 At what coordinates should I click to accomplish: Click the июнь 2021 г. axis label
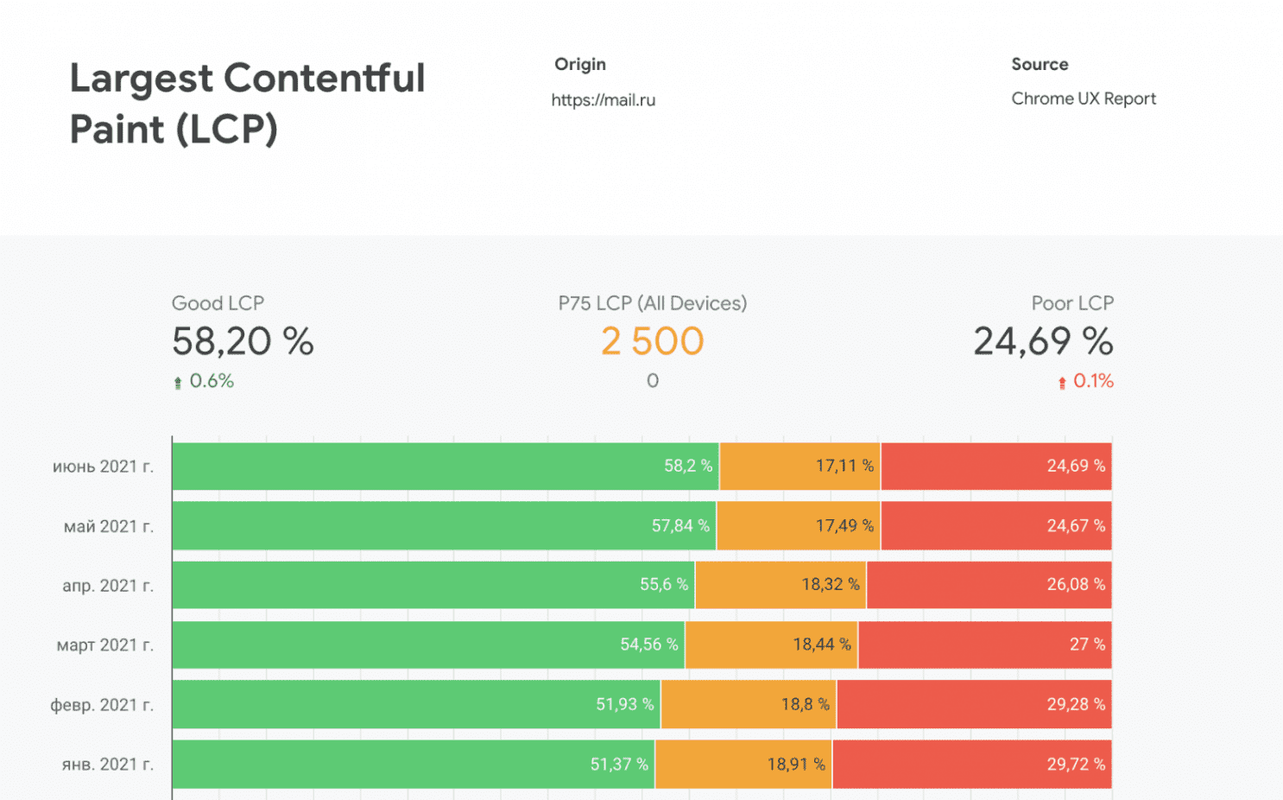click(x=103, y=467)
